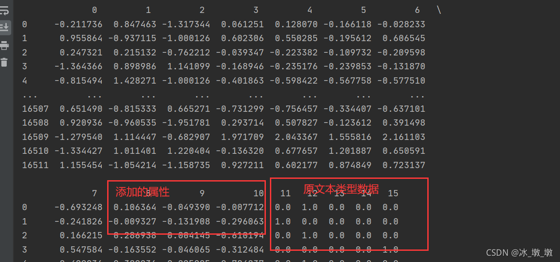Click the value 0.927211

tap(243, 165)
